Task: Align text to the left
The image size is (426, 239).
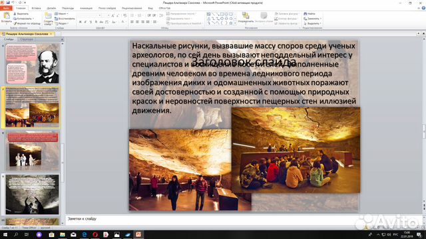Action: click(132, 22)
